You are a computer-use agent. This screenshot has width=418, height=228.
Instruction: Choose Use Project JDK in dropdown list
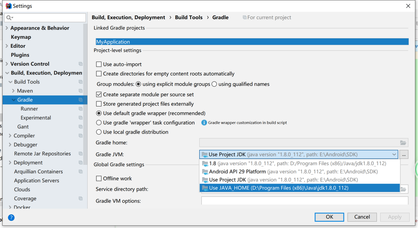pyautogui.click(x=300, y=180)
